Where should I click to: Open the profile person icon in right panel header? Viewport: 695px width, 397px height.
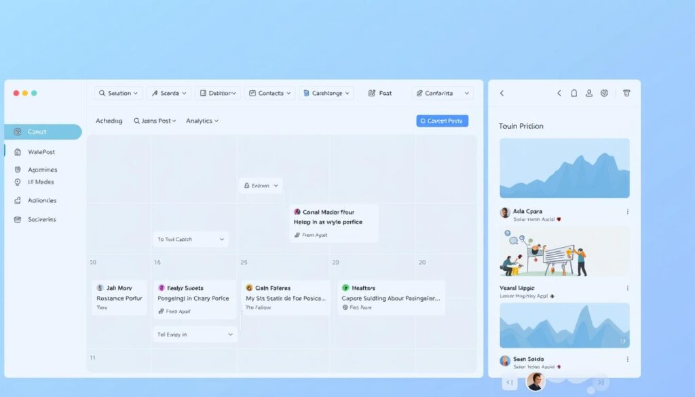pyautogui.click(x=589, y=93)
